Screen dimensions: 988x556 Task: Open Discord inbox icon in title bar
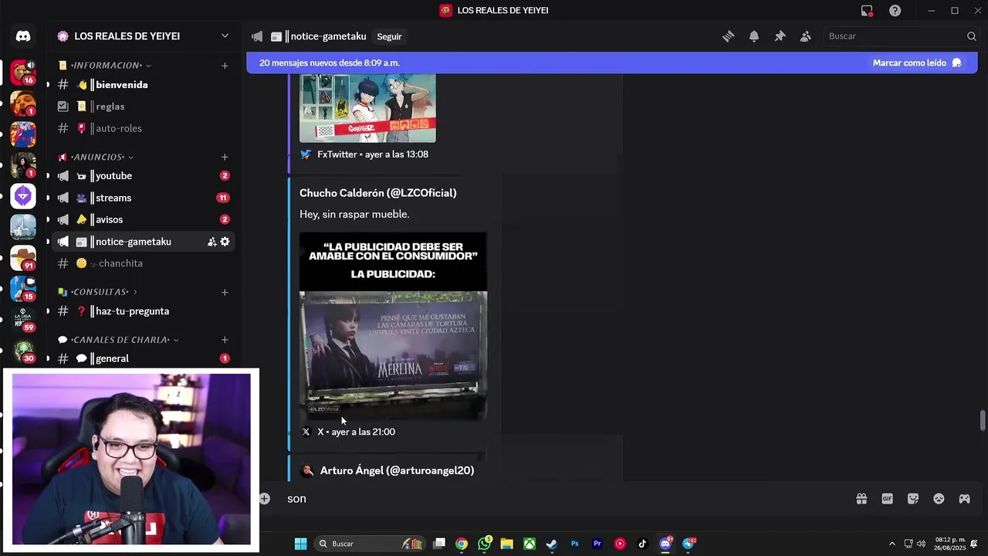(x=867, y=11)
